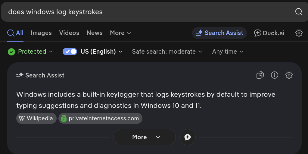Switch to the Images tab
Viewport: 308px width, 154px height.
(x=41, y=33)
